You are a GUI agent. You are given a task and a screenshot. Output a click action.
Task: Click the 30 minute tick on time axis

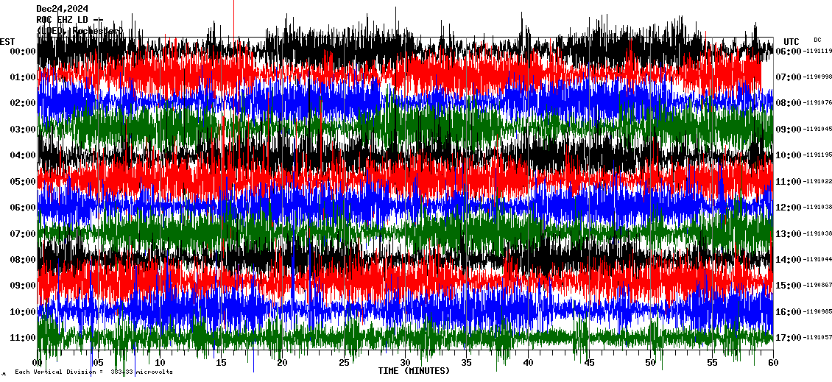(405, 363)
